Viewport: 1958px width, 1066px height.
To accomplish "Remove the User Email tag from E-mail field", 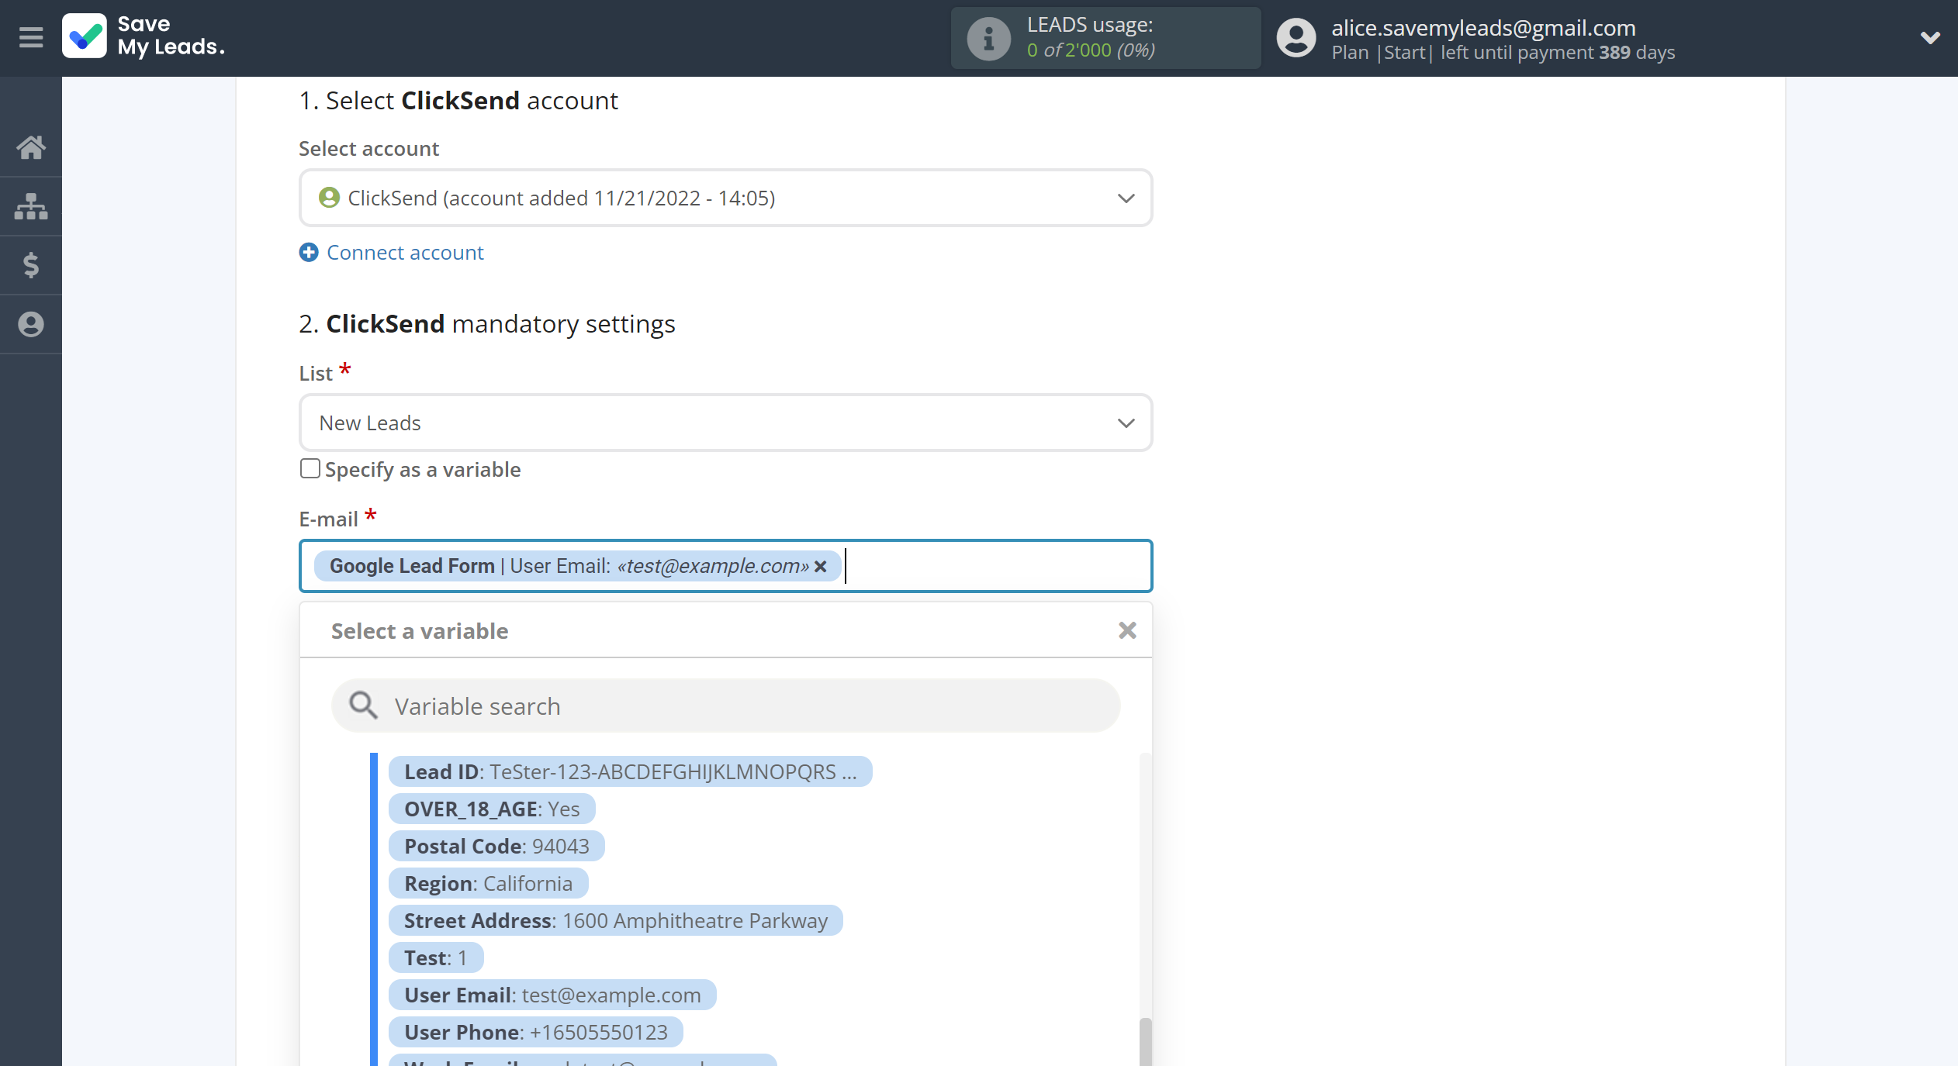I will point(820,567).
